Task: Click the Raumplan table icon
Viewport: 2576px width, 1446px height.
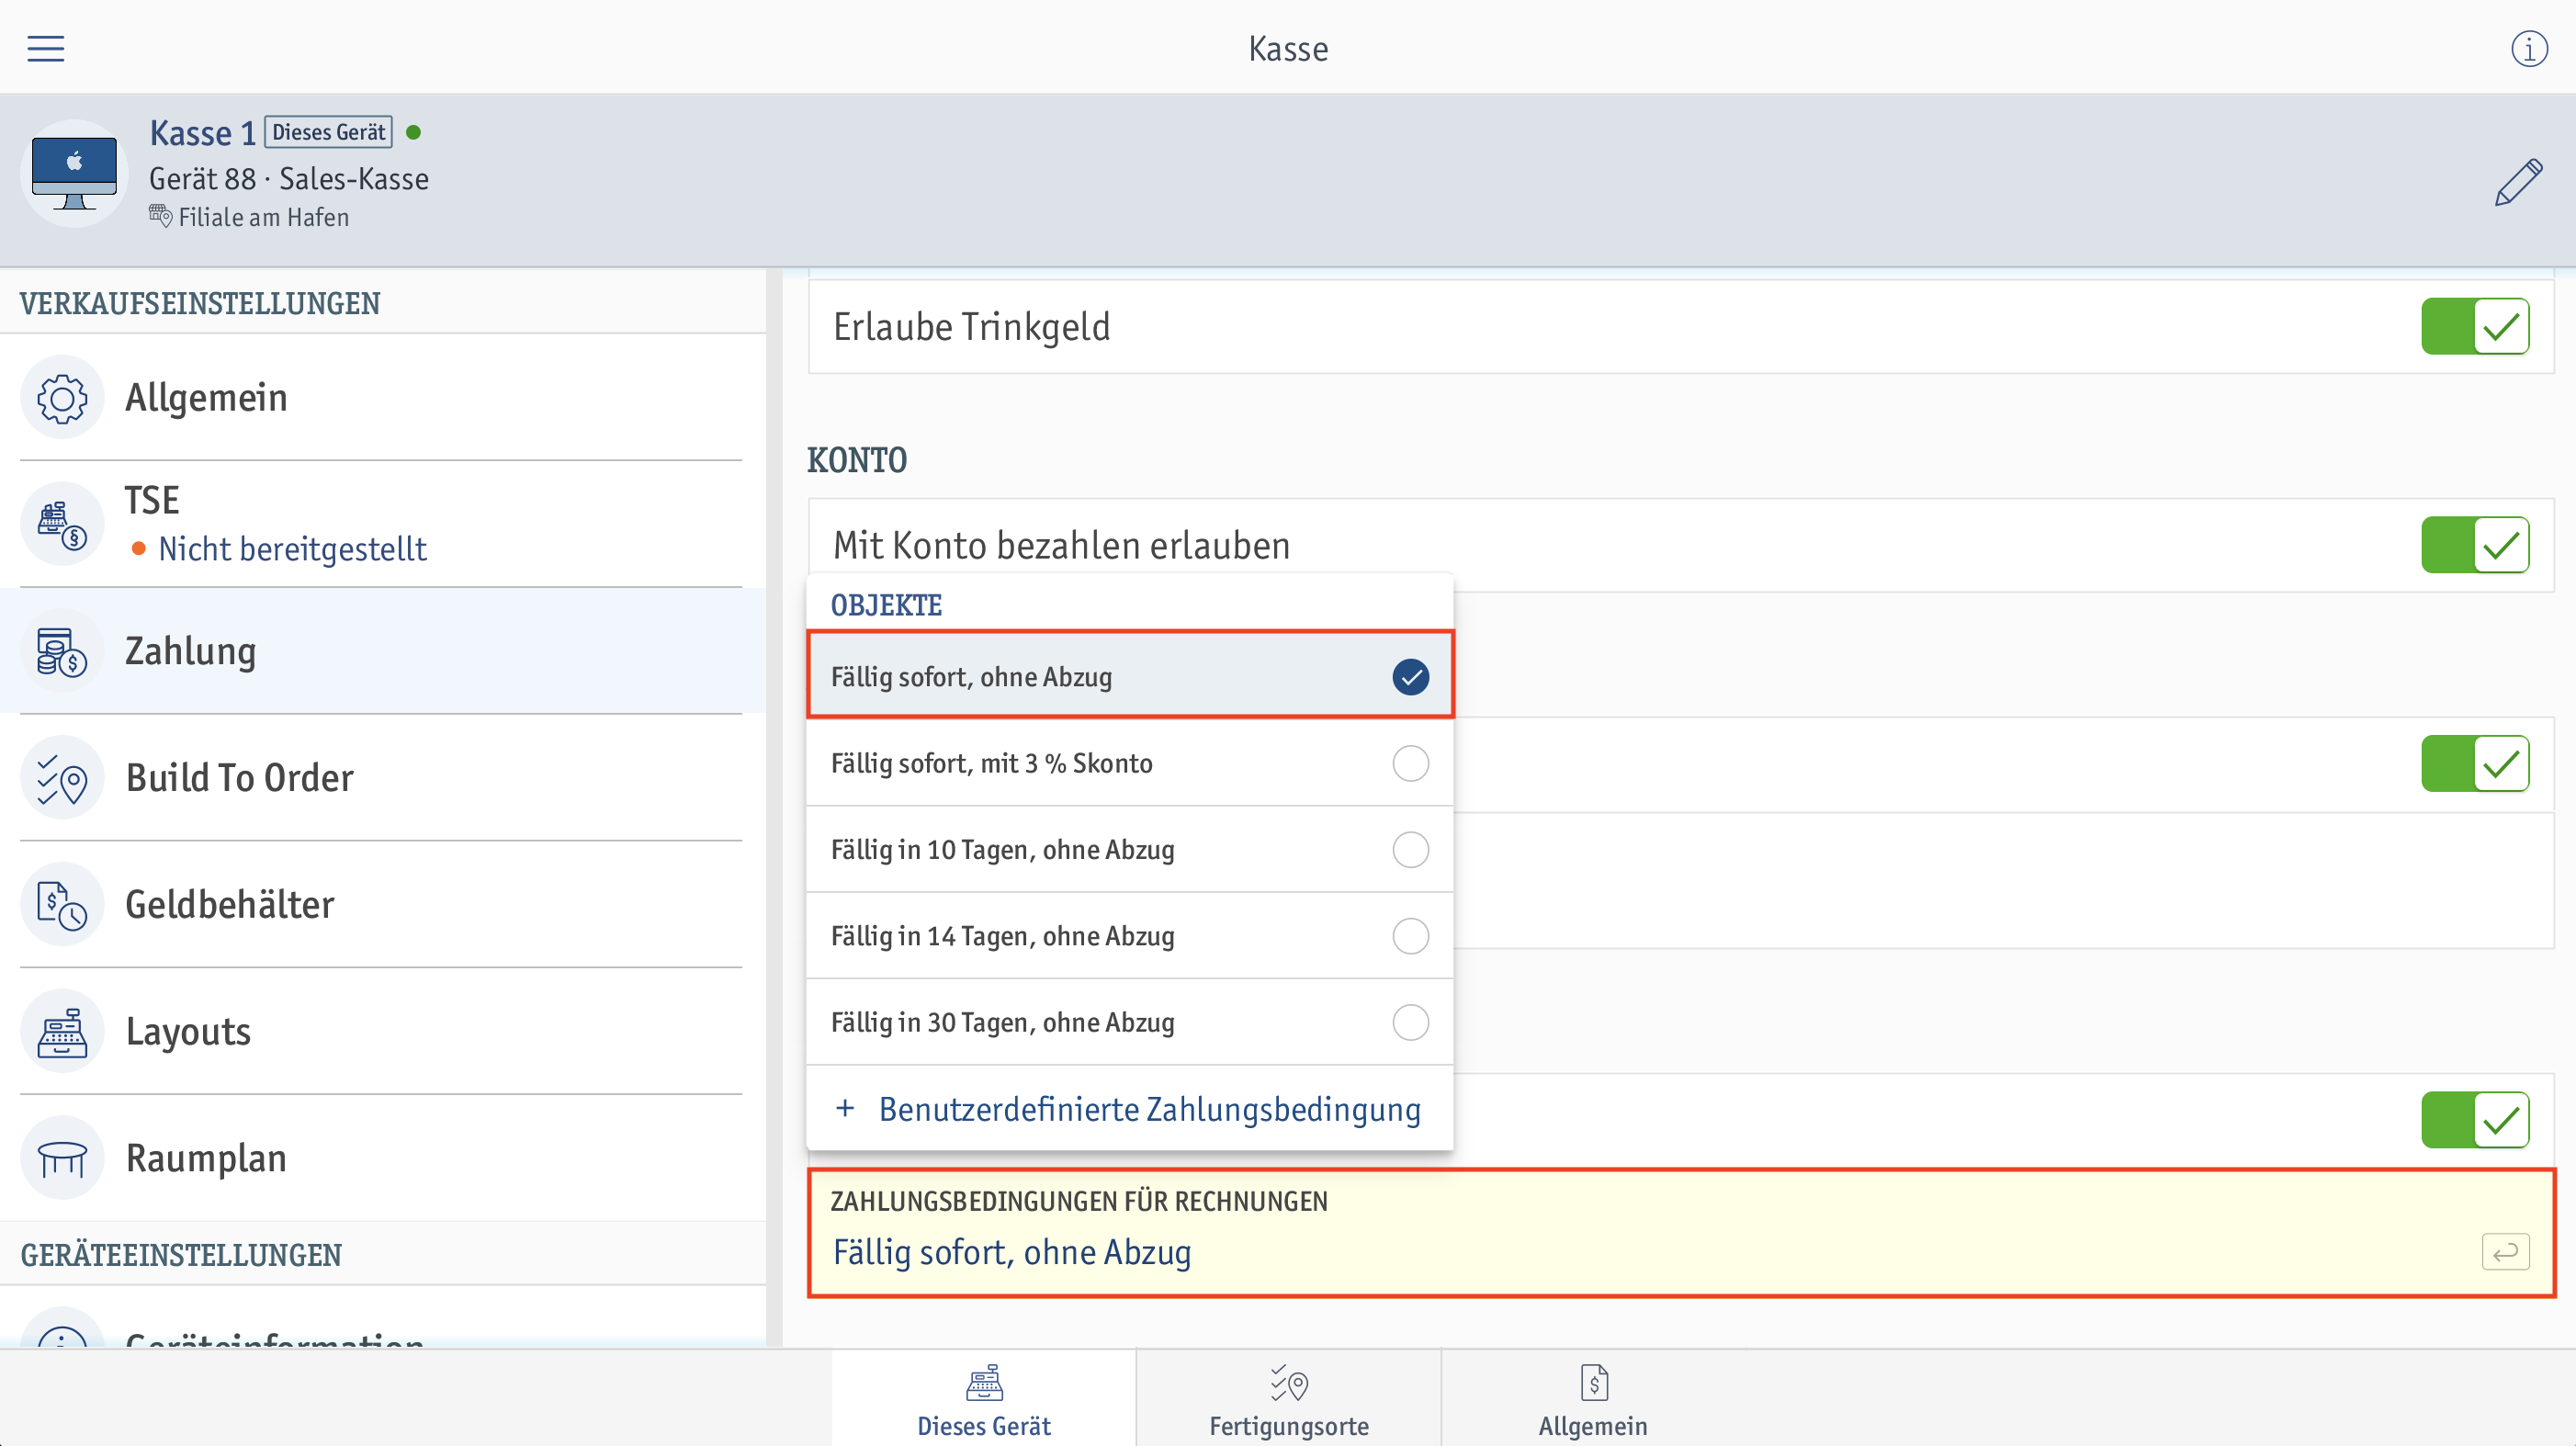Action: pyautogui.click(x=62, y=1158)
